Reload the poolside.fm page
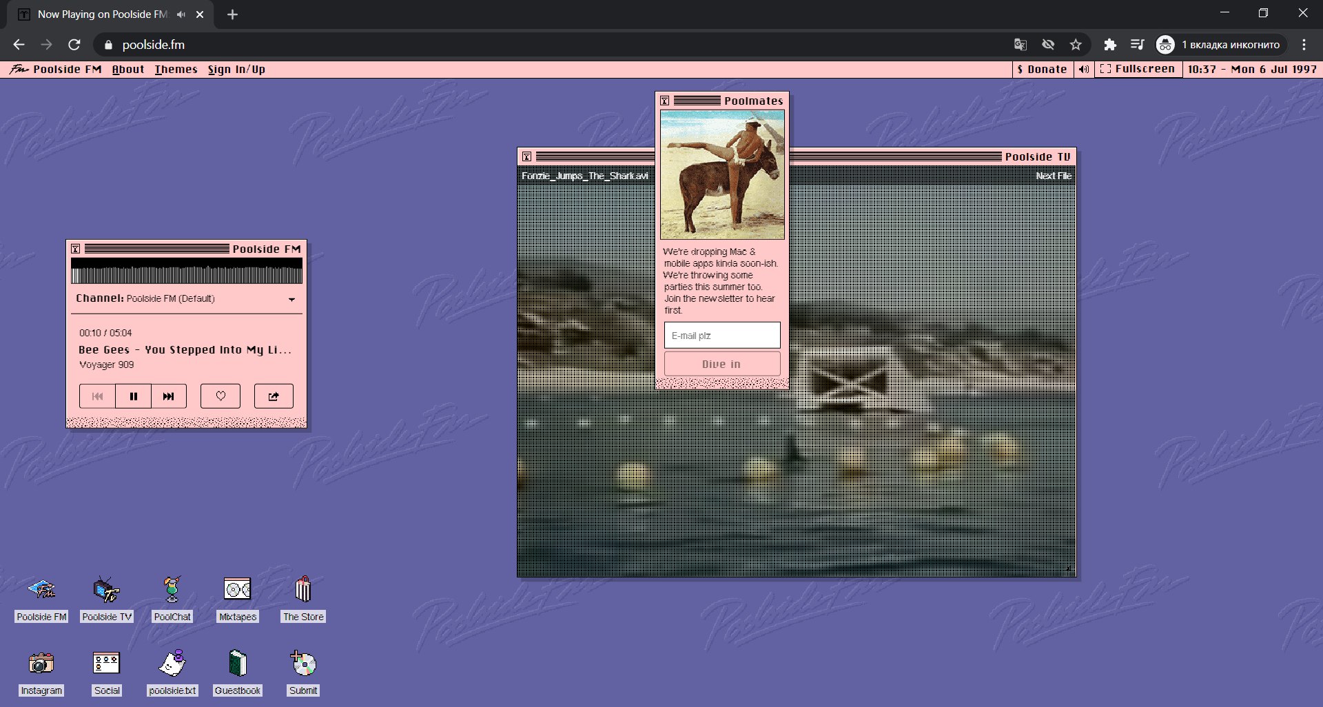The height and width of the screenshot is (707, 1323). click(x=74, y=45)
